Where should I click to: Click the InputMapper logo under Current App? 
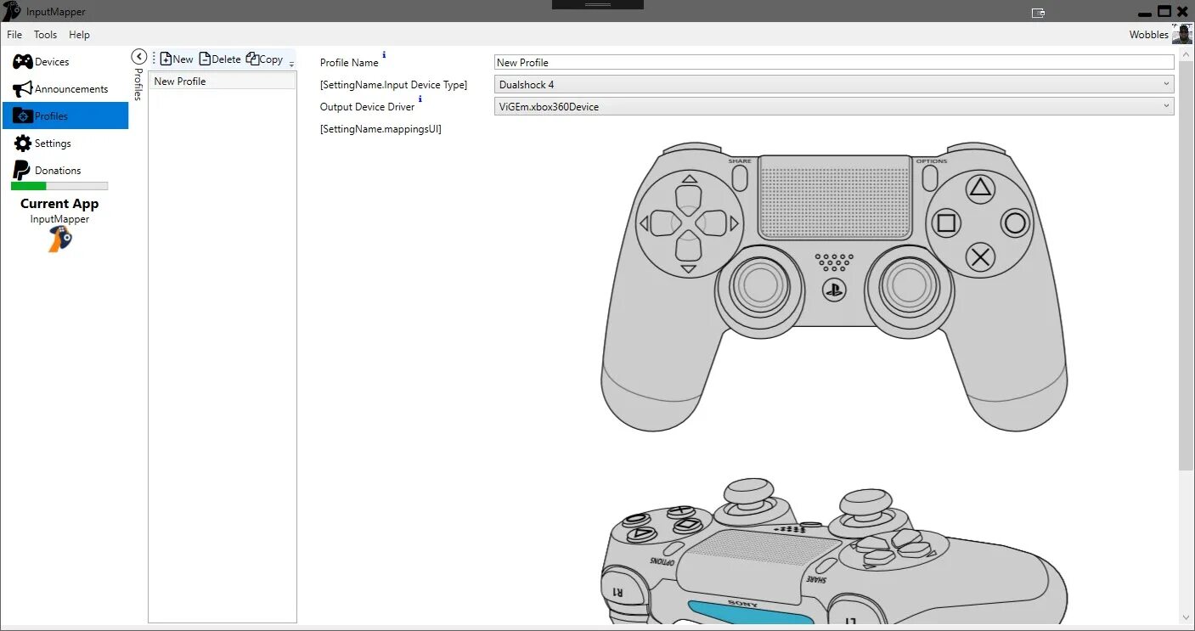(x=59, y=239)
